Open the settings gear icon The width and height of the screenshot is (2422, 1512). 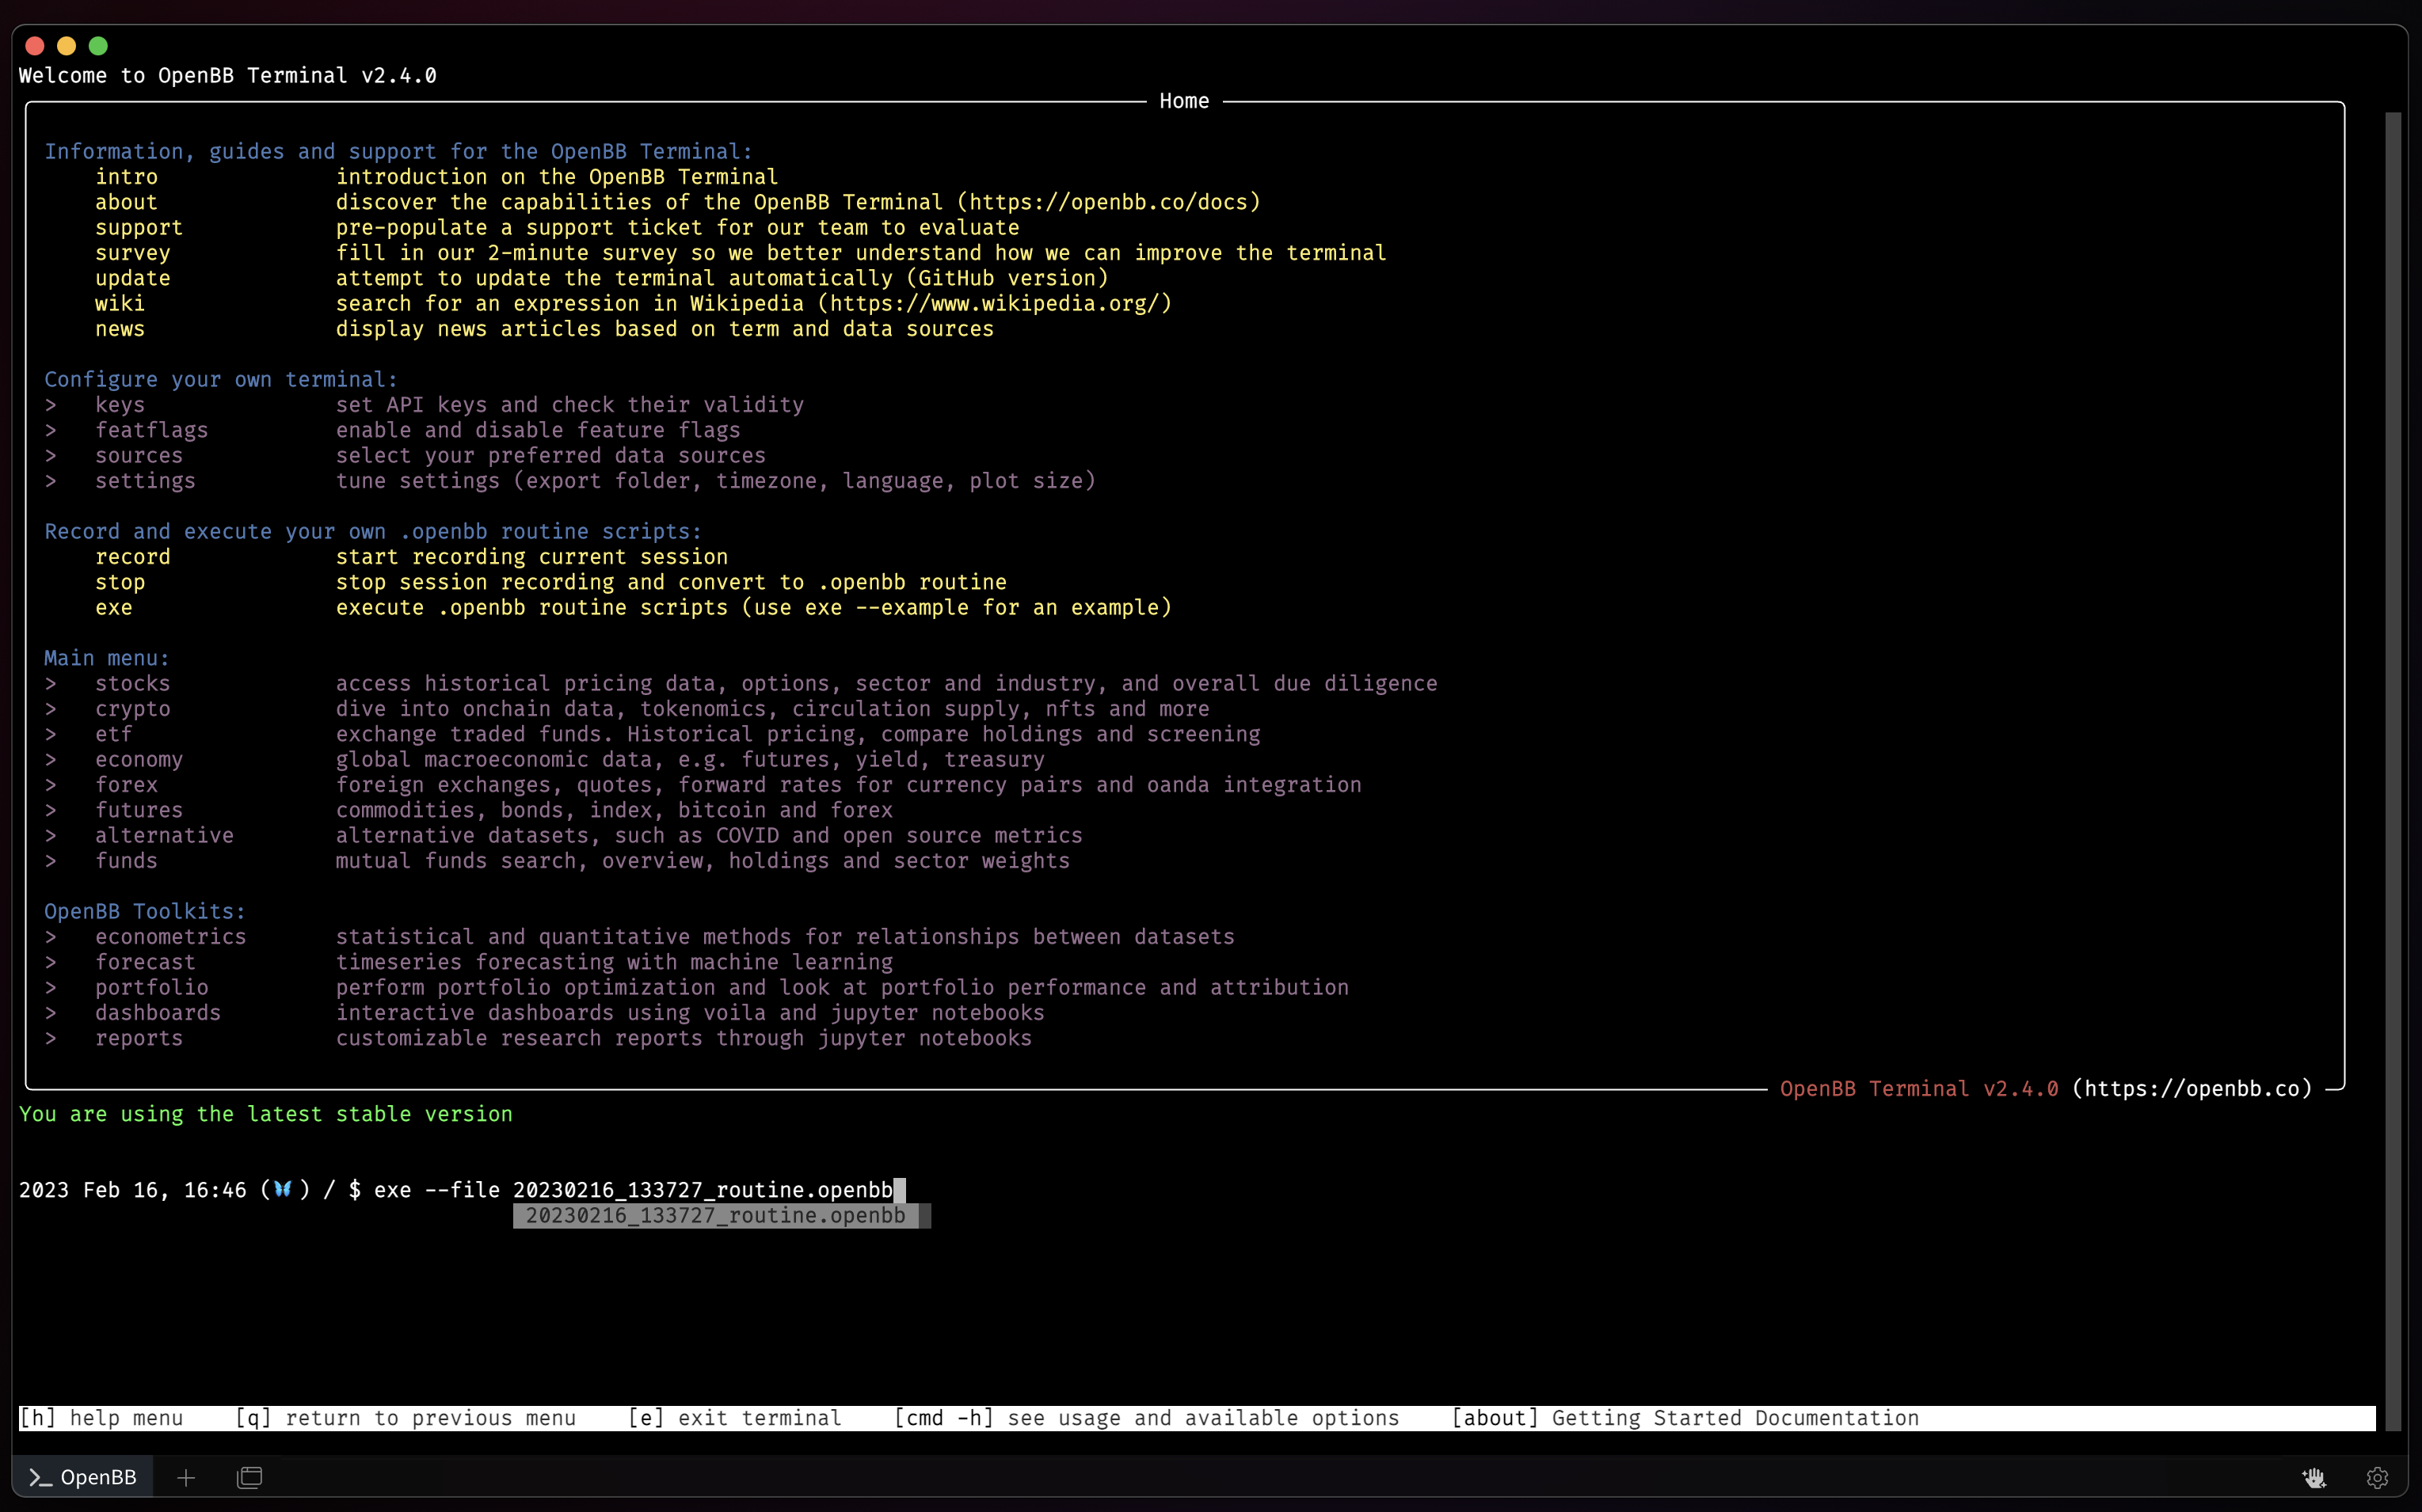2378,1477
